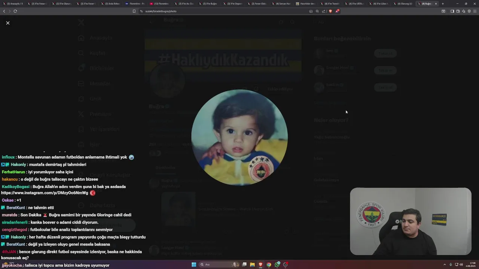This screenshot has width=479, height=269.
Task: Click the enlarged baby profile photo
Action: [239, 137]
